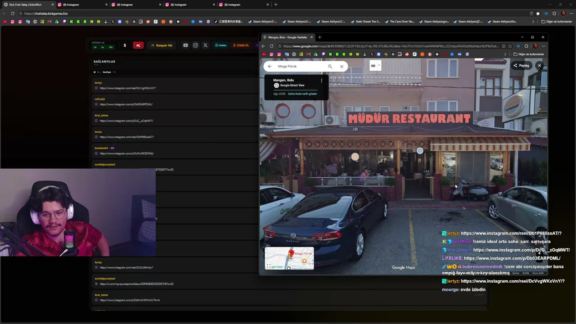Viewport: 576px width, 324px height.
Task: Open three-dot menu on Mengen, Bolu card
Action: pos(321,81)
